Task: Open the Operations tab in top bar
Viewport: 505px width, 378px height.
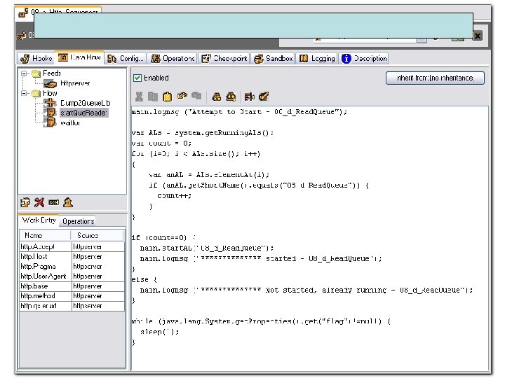Action: [173, 59]
